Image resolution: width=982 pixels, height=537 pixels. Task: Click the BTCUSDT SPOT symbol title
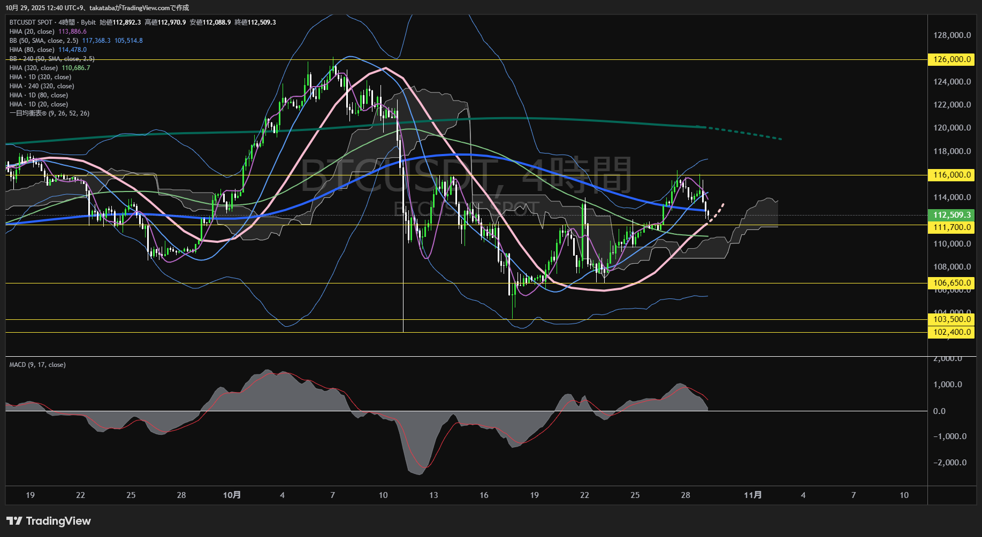pos(31,22)
